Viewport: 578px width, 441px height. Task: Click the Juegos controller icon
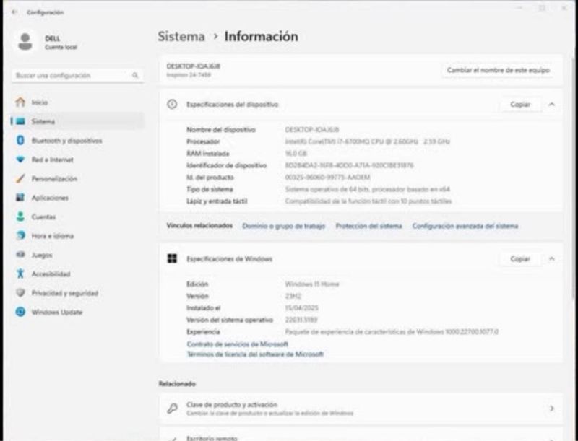click(x=21, y=255)
